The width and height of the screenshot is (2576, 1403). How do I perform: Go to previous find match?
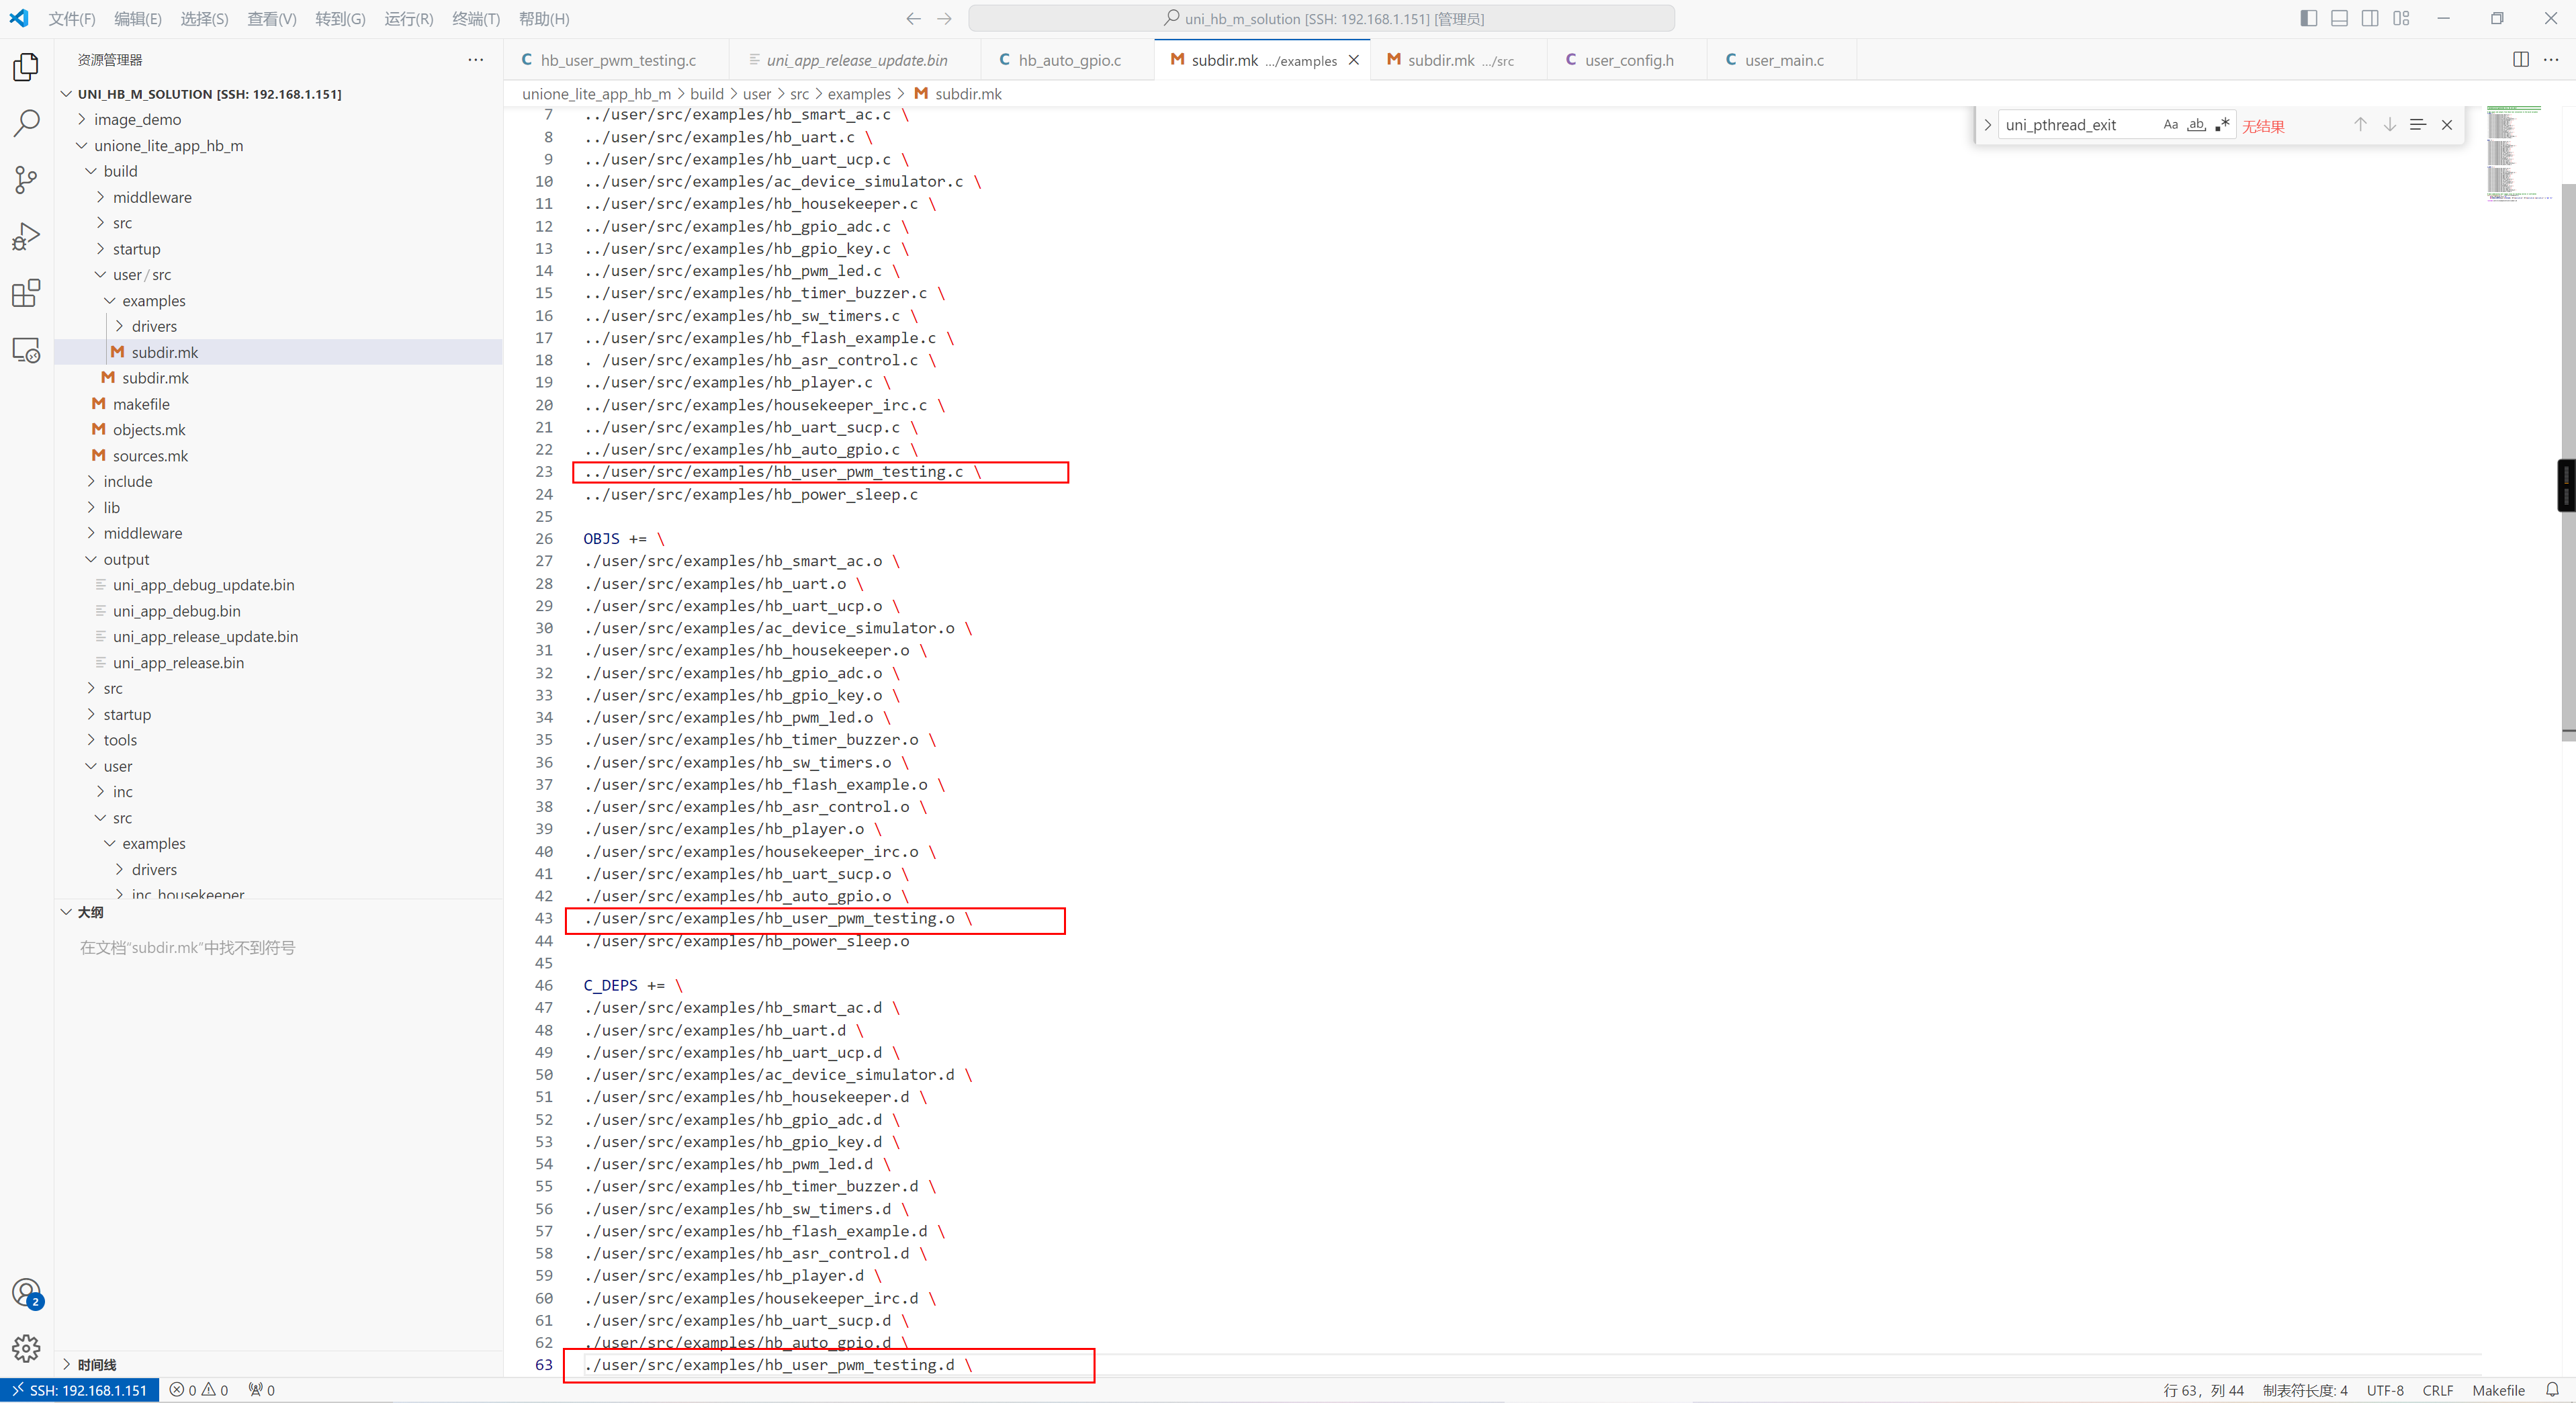click(2360, 125)
